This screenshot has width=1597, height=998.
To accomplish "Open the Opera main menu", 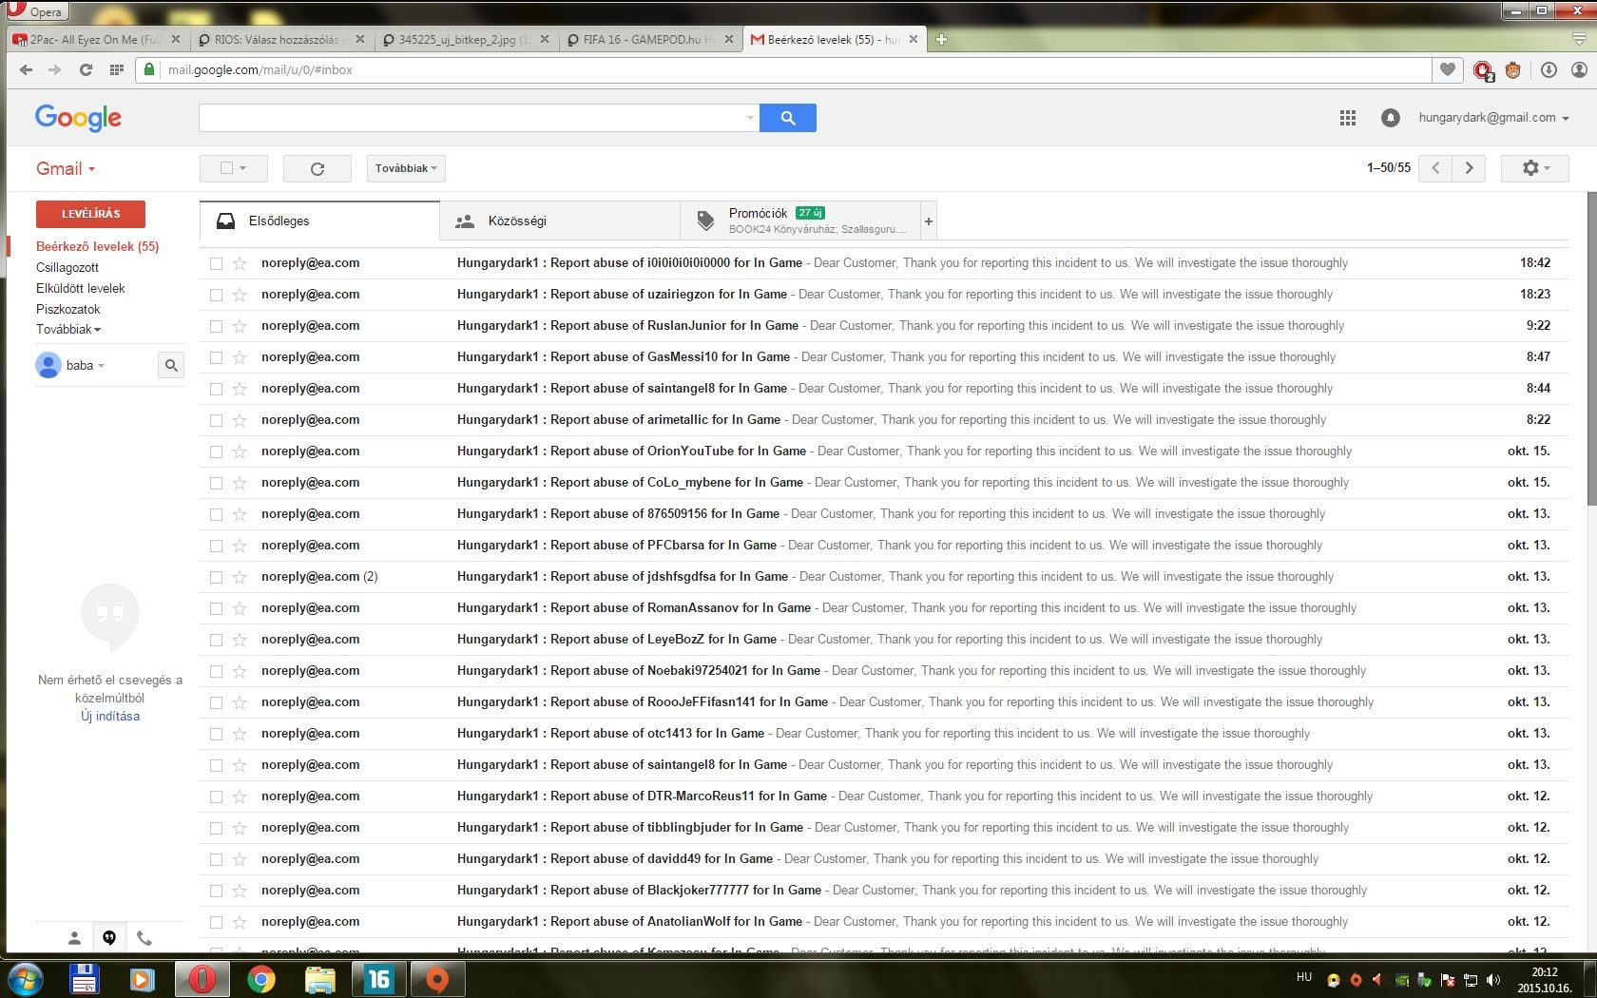I will click(36, 11).
